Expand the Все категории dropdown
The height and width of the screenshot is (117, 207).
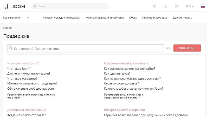click(x=16, y=18)
